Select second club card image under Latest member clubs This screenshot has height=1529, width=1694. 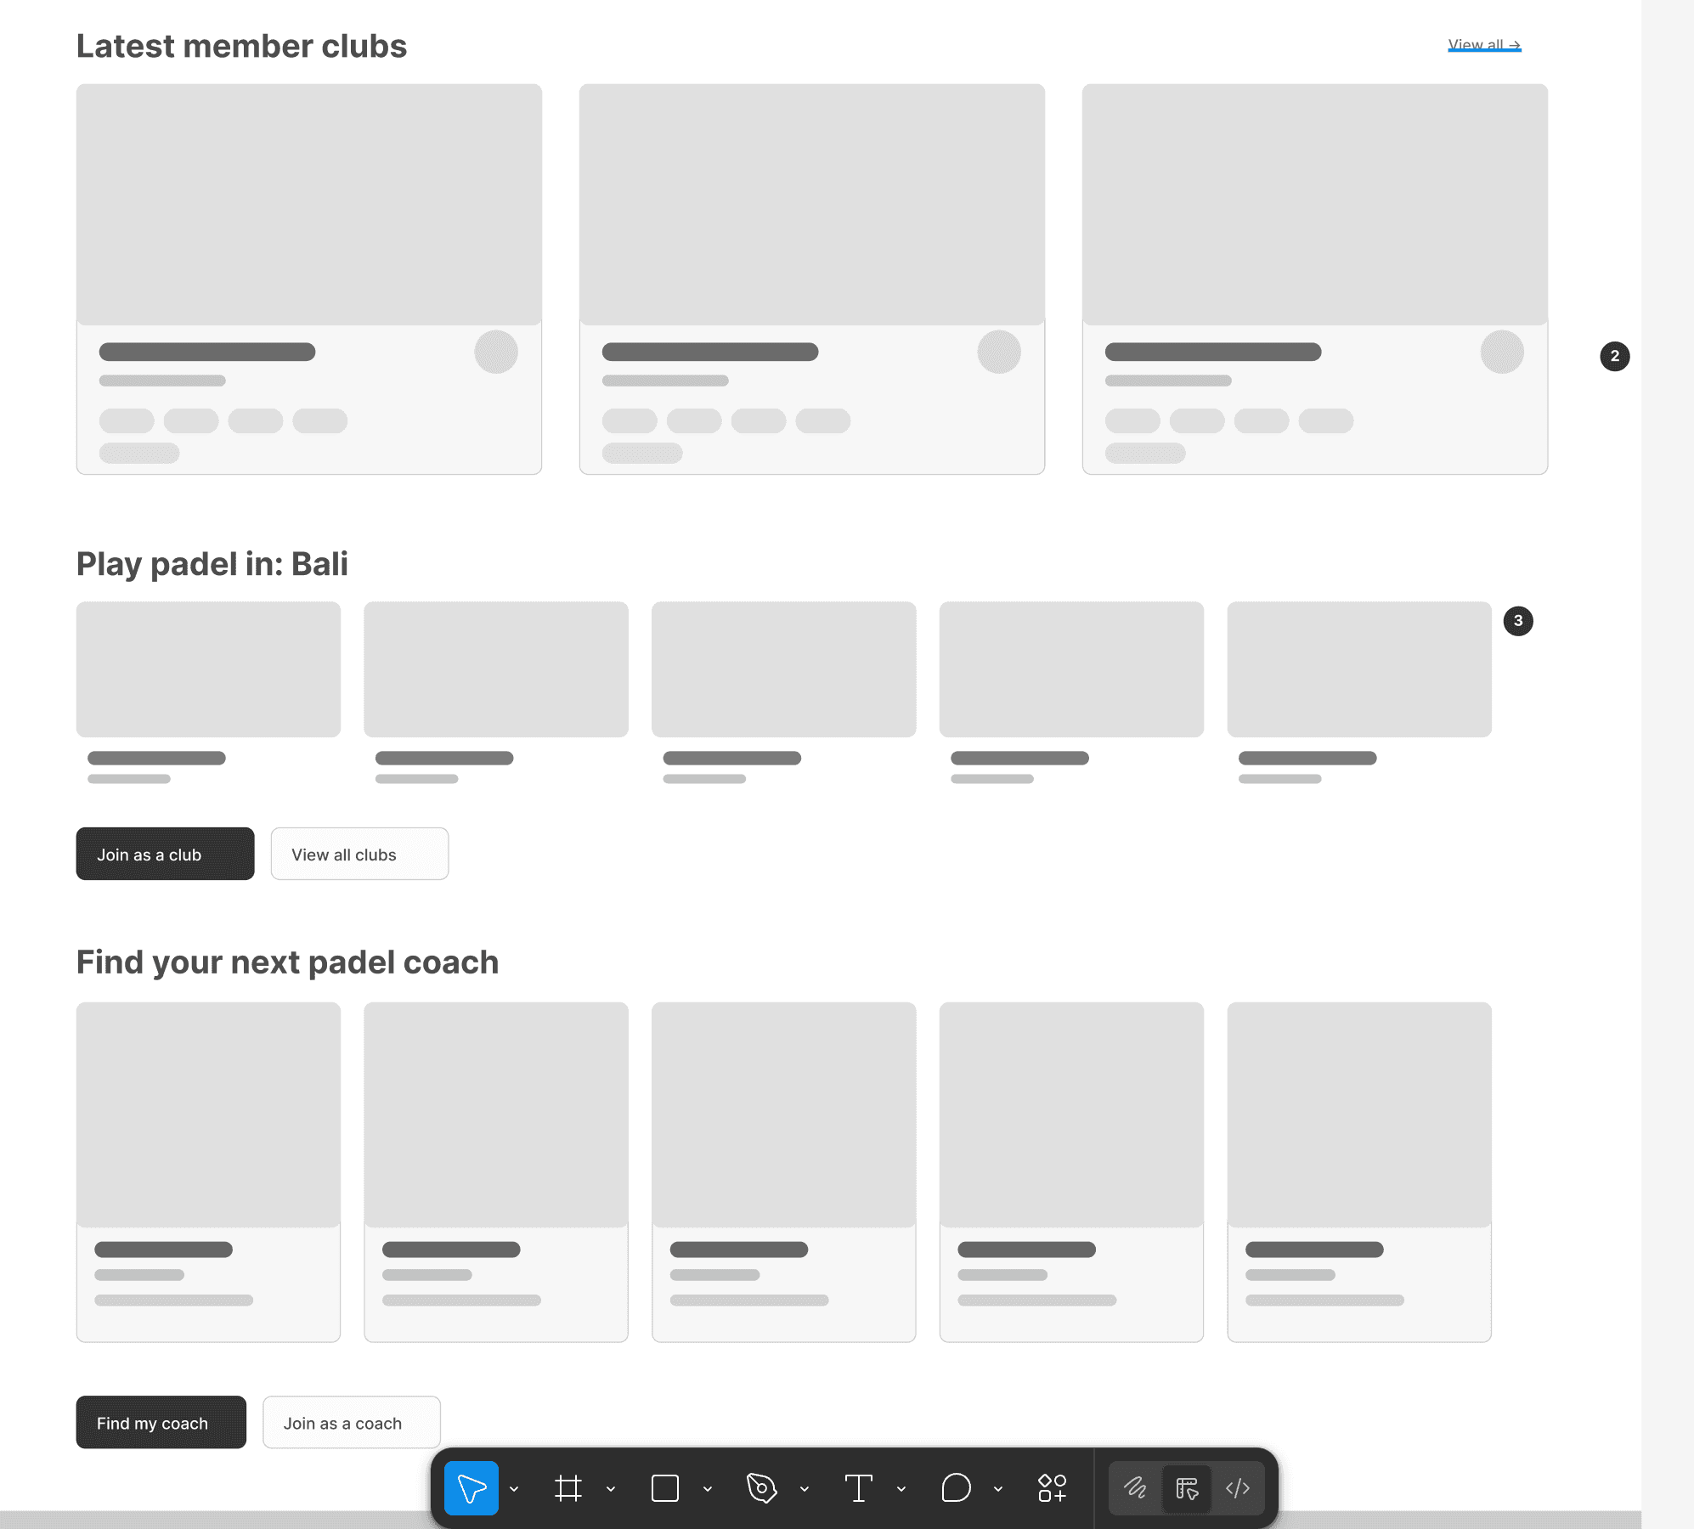(x=812, y=204)
